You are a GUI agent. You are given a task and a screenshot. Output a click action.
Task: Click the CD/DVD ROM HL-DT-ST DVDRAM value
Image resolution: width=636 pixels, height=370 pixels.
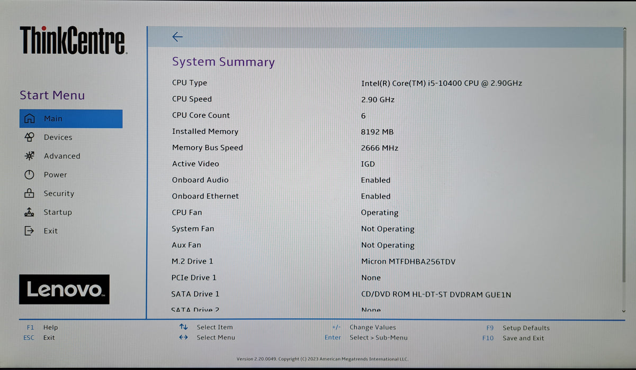436,294
